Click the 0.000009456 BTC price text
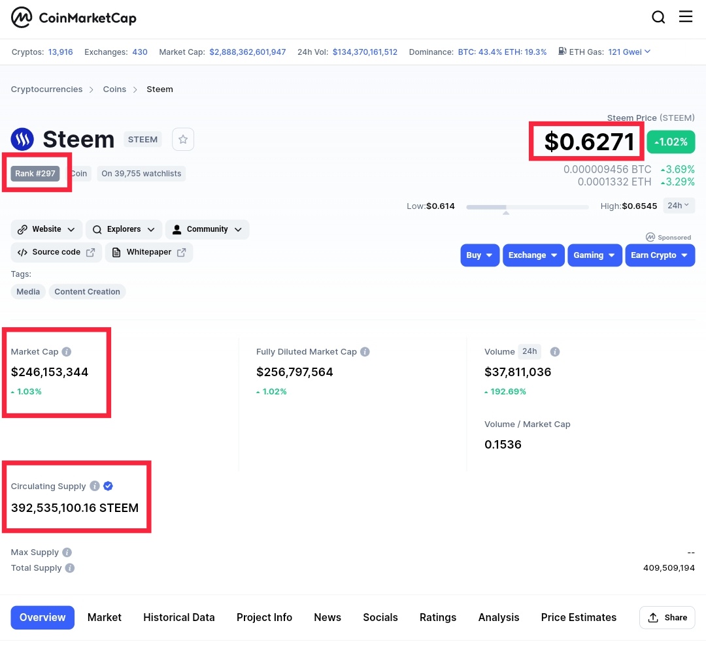 tap(607, 169)
